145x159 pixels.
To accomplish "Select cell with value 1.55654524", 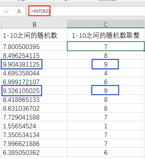I will (x=34, y=126).
